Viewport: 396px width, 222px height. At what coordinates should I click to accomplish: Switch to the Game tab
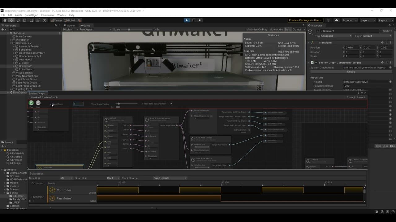[x=85, y=26]
